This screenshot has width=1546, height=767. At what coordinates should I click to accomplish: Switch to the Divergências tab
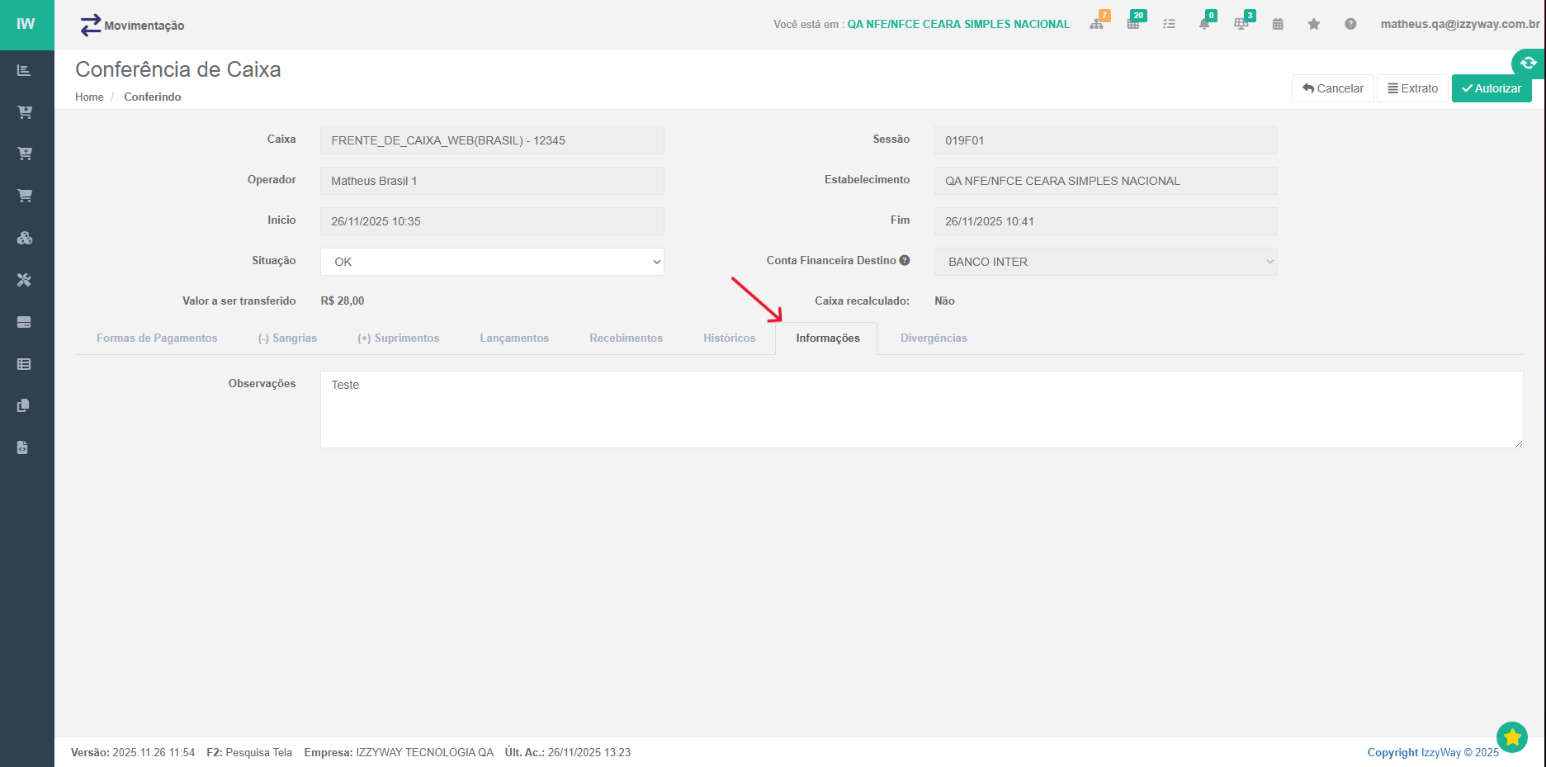coord(933,339)
